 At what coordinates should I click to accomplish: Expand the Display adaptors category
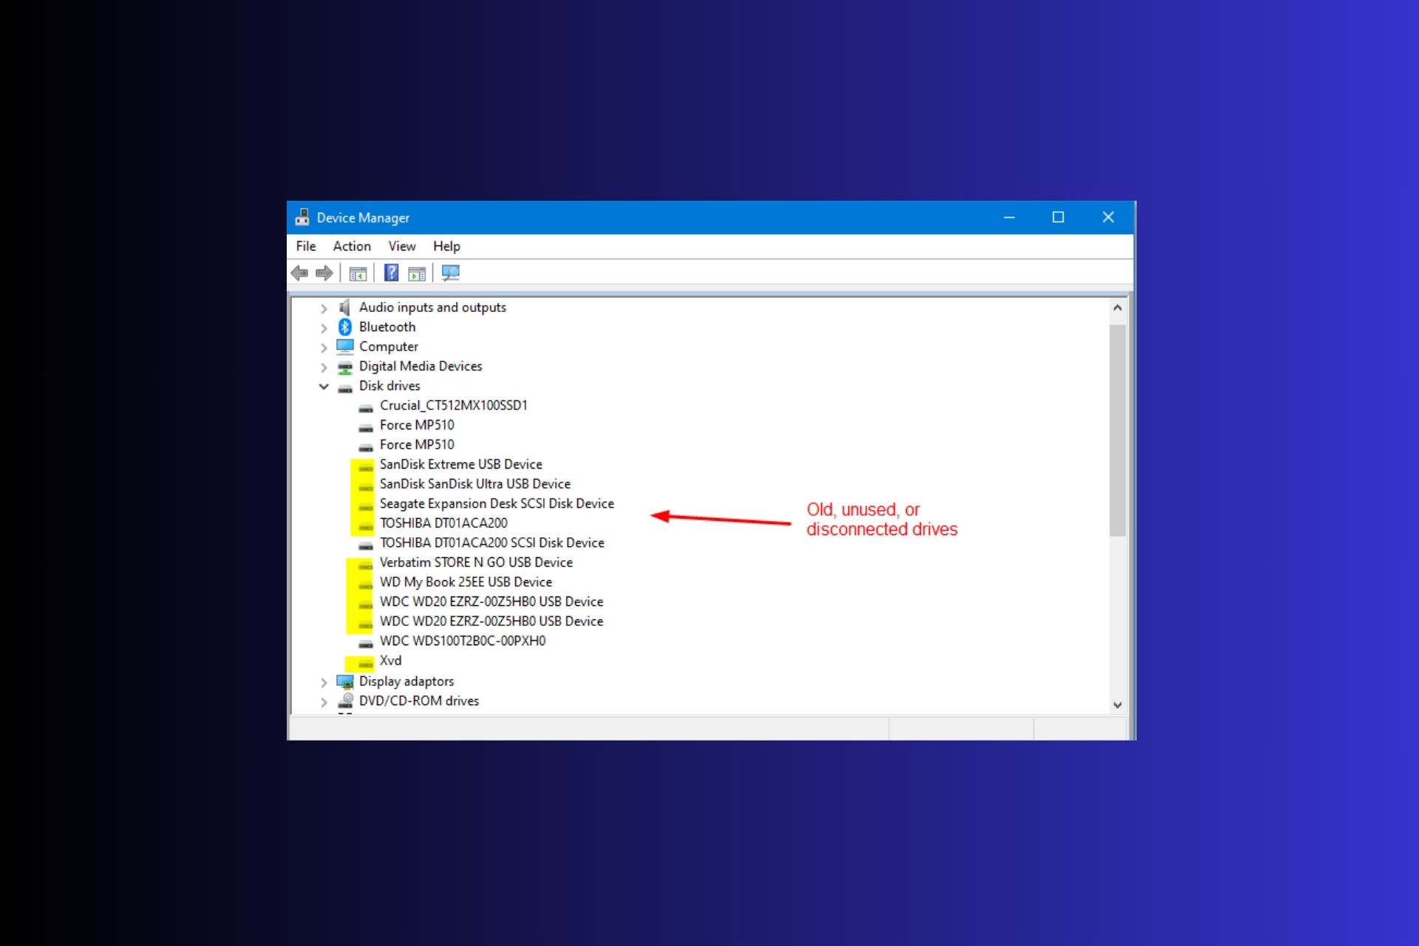pos(324,682)
